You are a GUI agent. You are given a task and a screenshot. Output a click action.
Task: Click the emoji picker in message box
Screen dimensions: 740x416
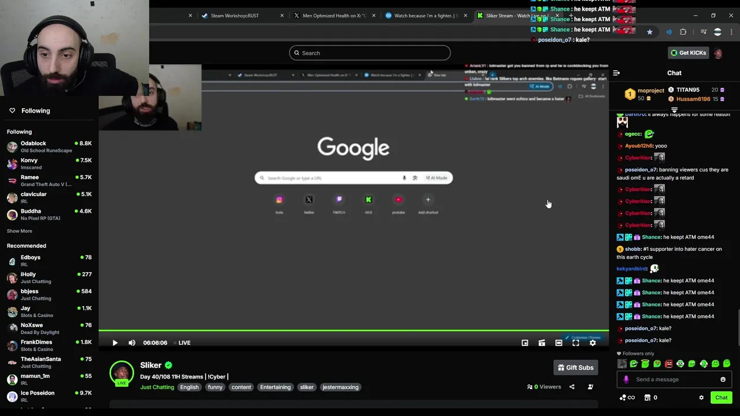click(x=723, y=380)
